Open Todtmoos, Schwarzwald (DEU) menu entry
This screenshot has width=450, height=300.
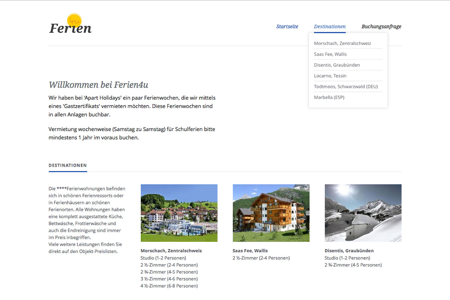tap(346, 87)
